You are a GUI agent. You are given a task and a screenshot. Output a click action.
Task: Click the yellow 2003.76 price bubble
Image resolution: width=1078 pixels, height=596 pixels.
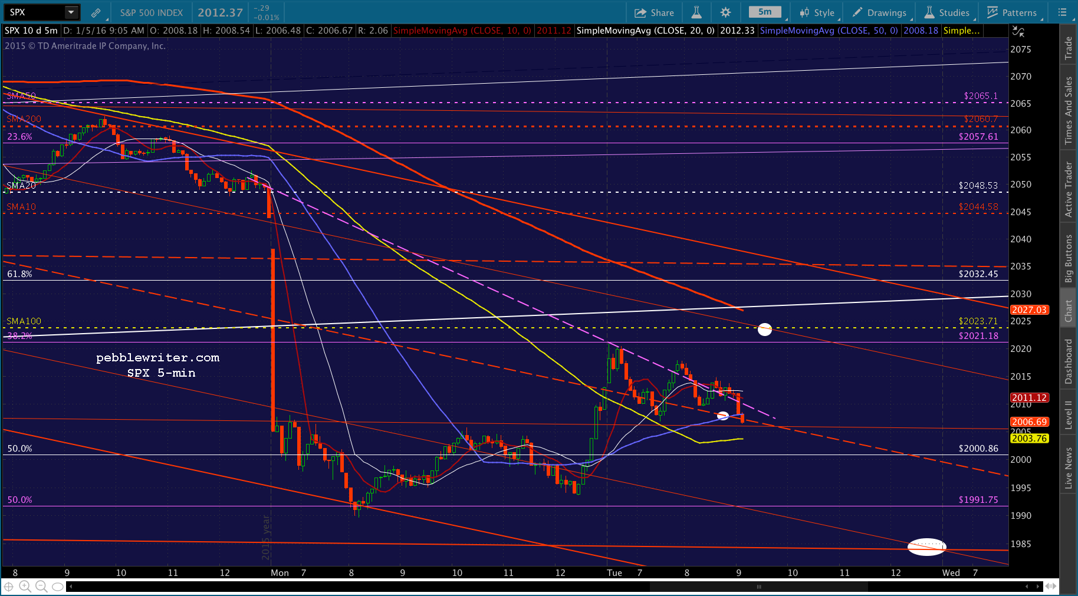[1030, 439]
